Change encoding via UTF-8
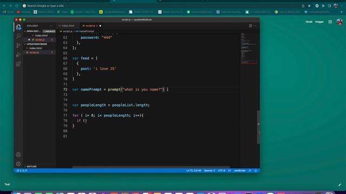The width and height of the screenshot is (346, 194). tap(221, 170)
